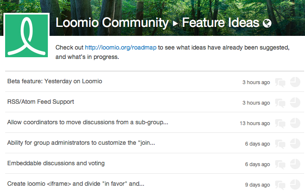Click pie chart icon for Create loomio iframe row

coord(295,184)
